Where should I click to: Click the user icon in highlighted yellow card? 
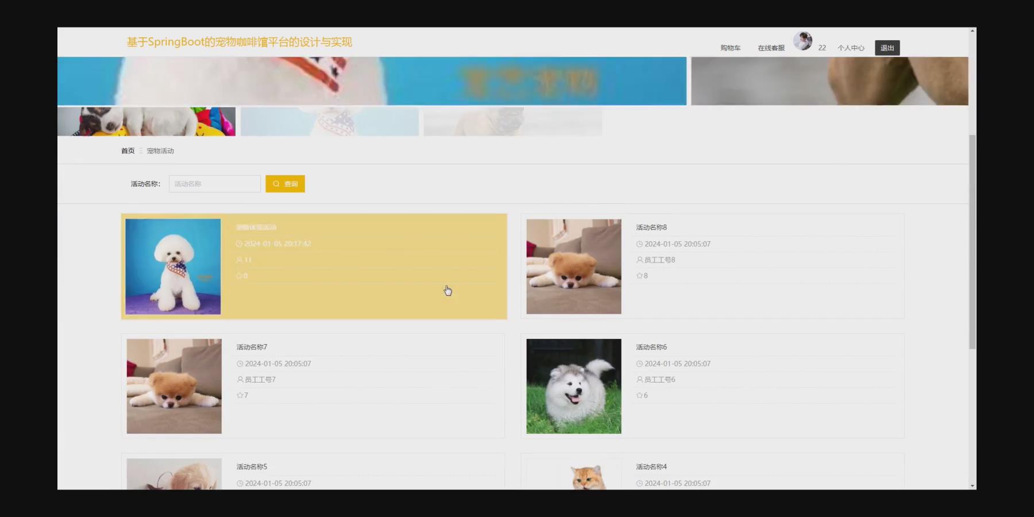click(239, 260)
